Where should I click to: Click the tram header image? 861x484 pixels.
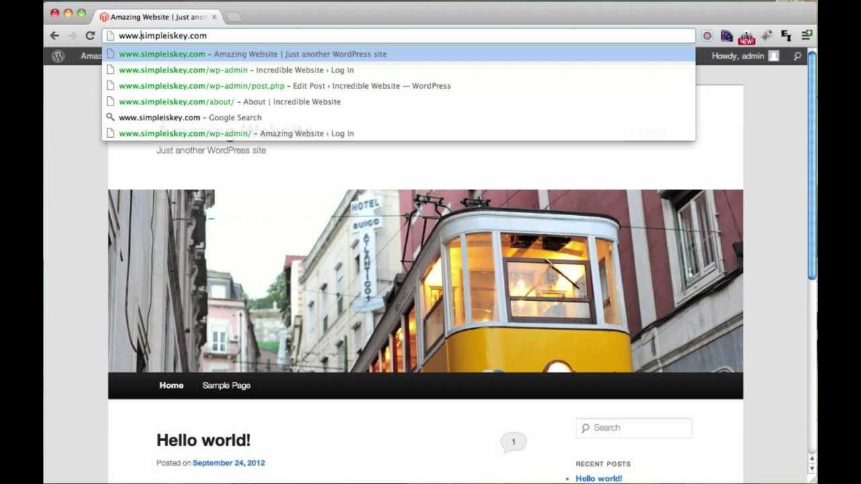tap(426, 281)
